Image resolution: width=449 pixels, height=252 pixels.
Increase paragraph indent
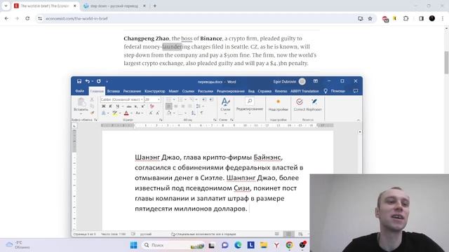point(211,99)
